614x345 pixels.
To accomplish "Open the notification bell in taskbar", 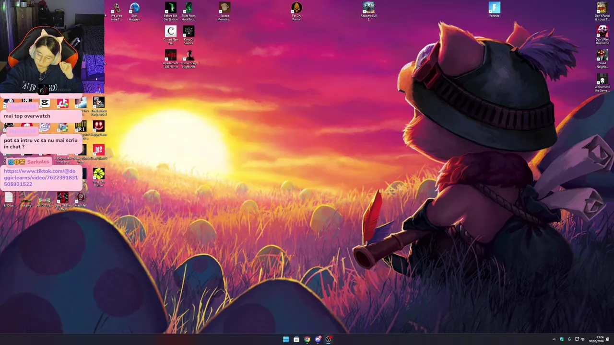I will pyautogui.click(x=608, y=339).
